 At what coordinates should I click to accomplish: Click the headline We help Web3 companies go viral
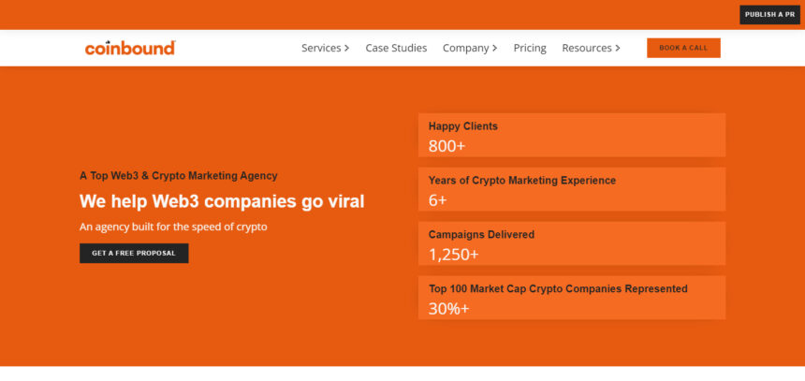click(x=222, y=202)
